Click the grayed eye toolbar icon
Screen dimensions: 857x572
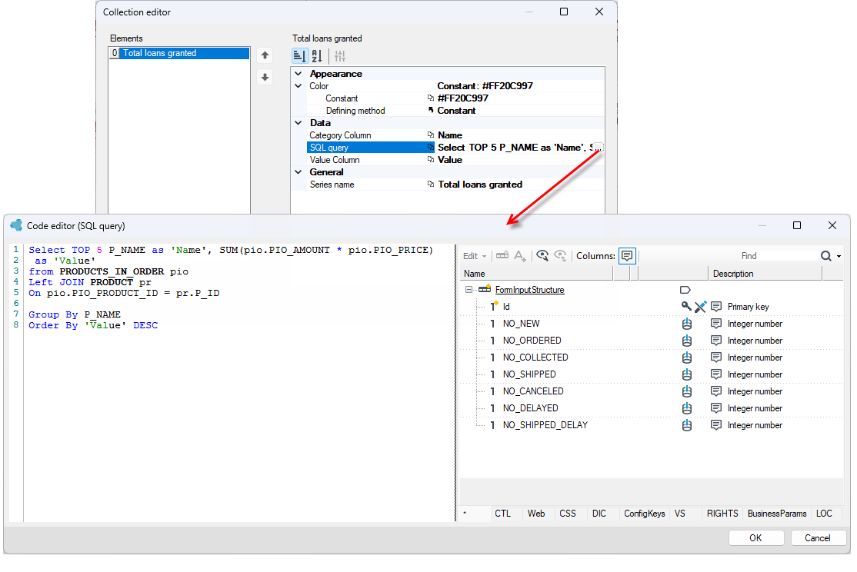[x=560, y=256]
